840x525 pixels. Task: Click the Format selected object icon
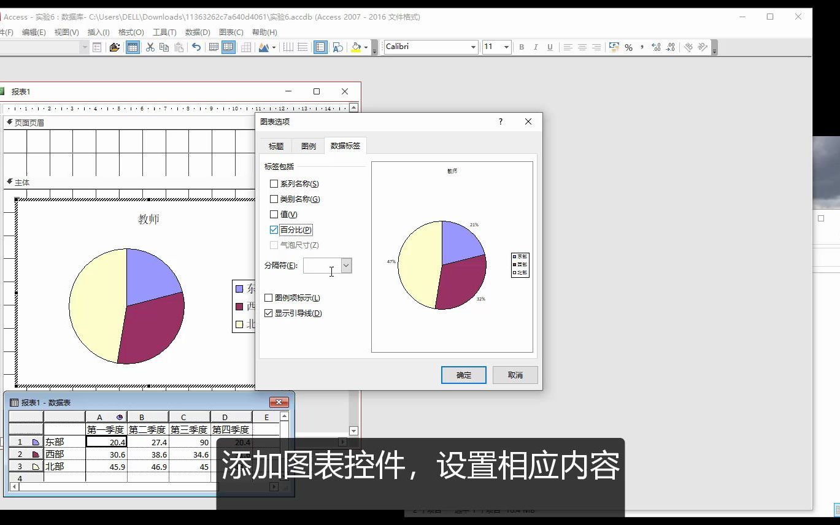[97, 47]
